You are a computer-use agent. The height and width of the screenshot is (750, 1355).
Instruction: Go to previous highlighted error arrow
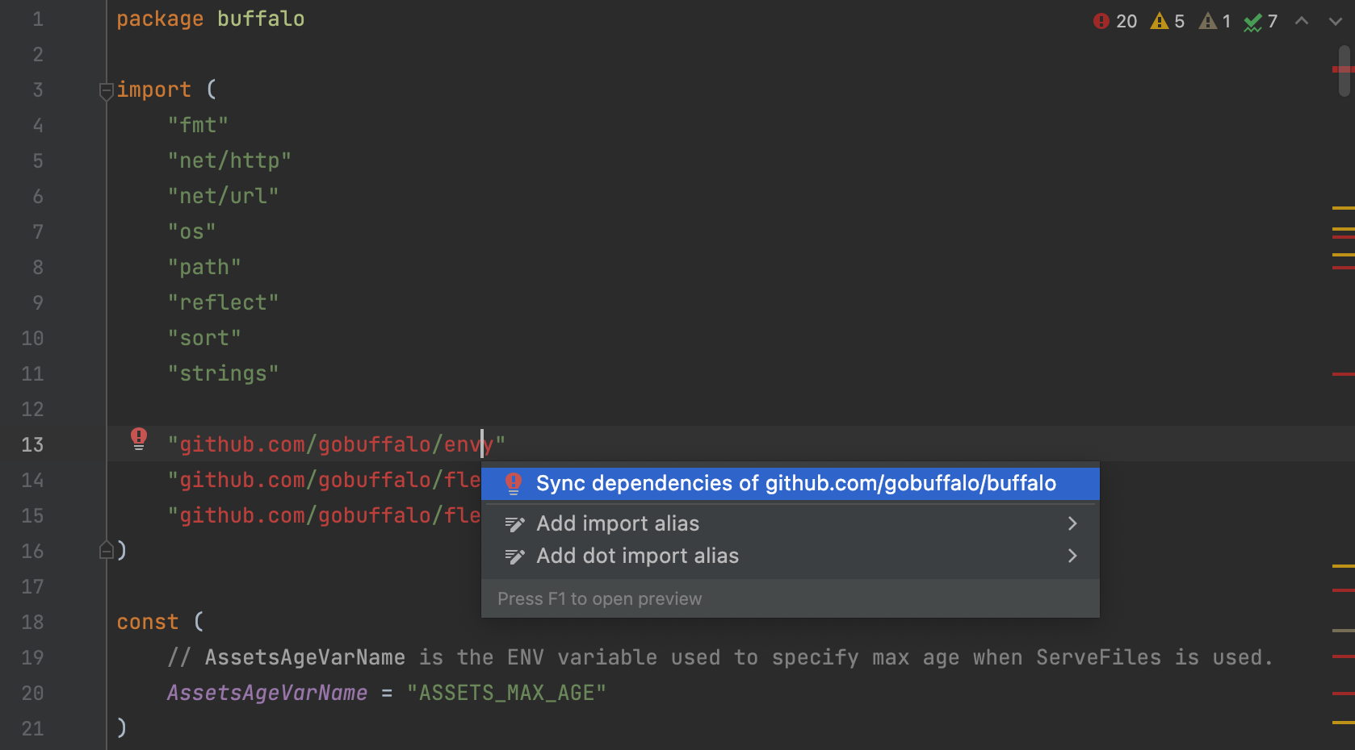(x=1302, y=22)
